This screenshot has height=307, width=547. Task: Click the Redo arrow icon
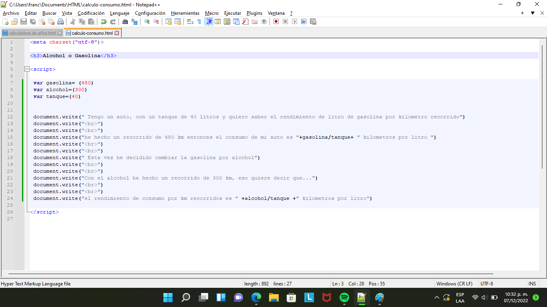[113, 22]
